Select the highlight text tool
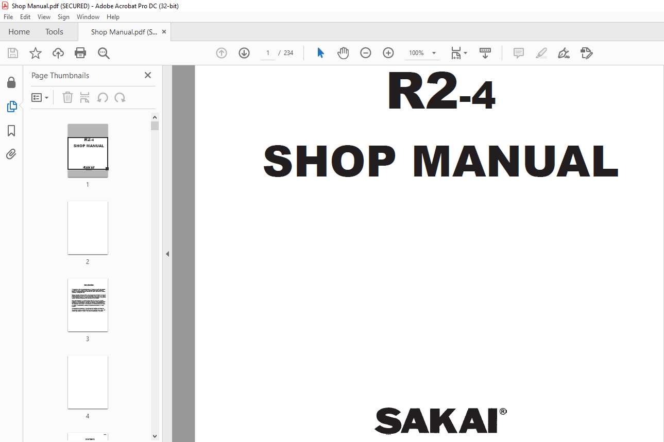The width and height of the screenshot is (664, 442). (x=541, y=53)
